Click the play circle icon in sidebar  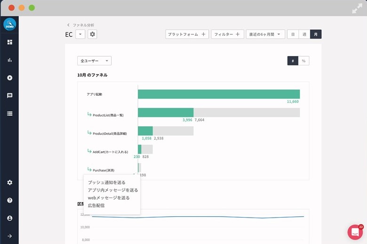click(9, 78)
